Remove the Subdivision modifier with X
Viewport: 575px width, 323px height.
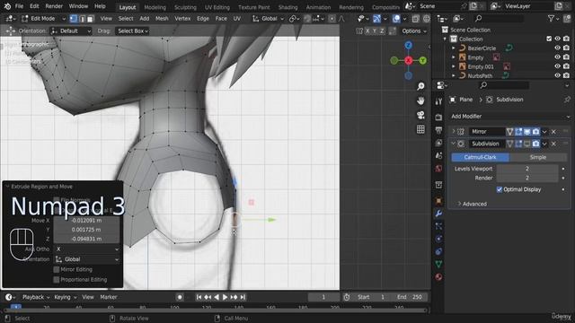point(553,144)
